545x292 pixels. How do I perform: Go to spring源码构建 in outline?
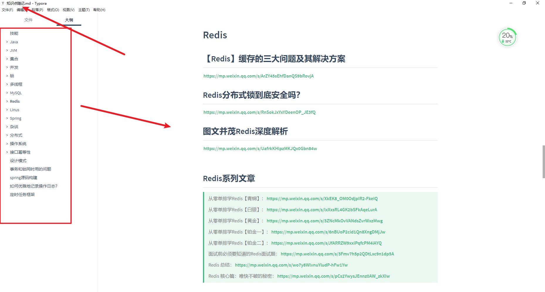23,178
